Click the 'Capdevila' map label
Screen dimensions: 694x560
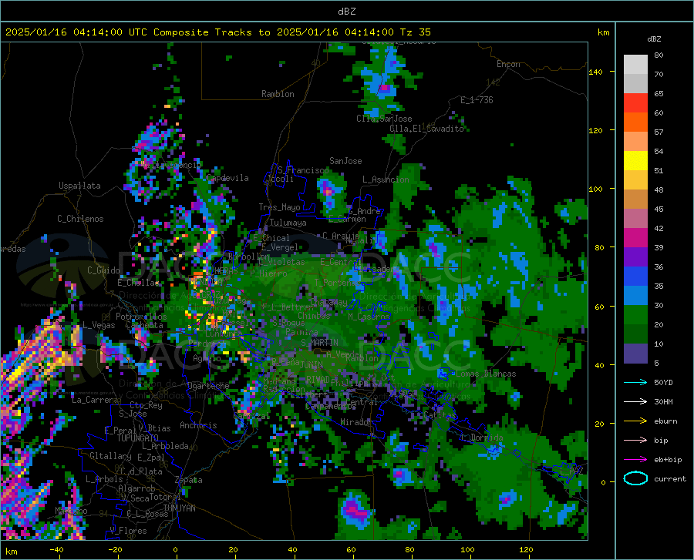tap(227, 178)
